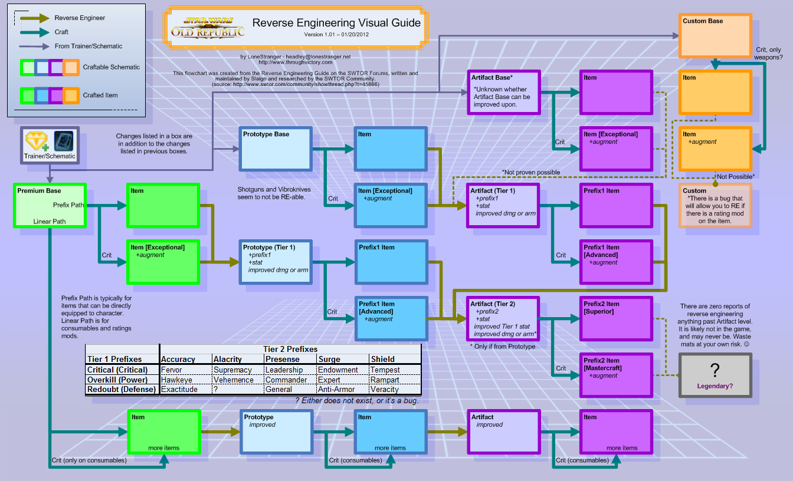Click the gray Legendary question mark box
The height and width of the screenshot is (481, 793).
(x=715, y=374)
